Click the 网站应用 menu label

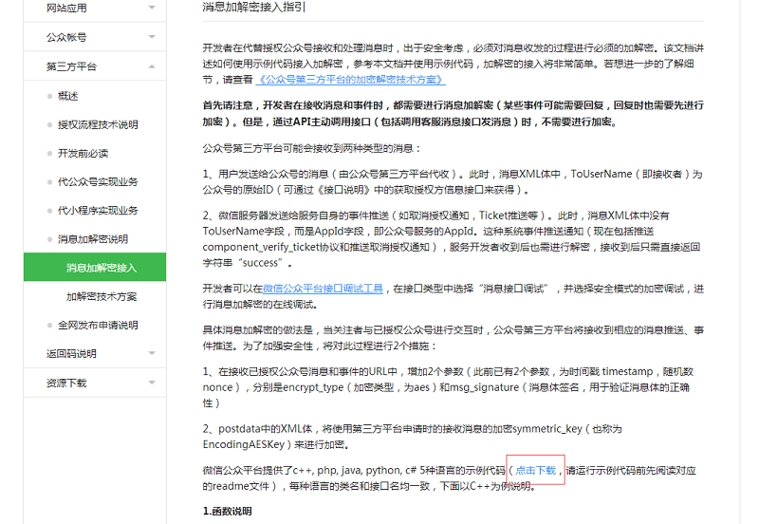tap(66, 9)
